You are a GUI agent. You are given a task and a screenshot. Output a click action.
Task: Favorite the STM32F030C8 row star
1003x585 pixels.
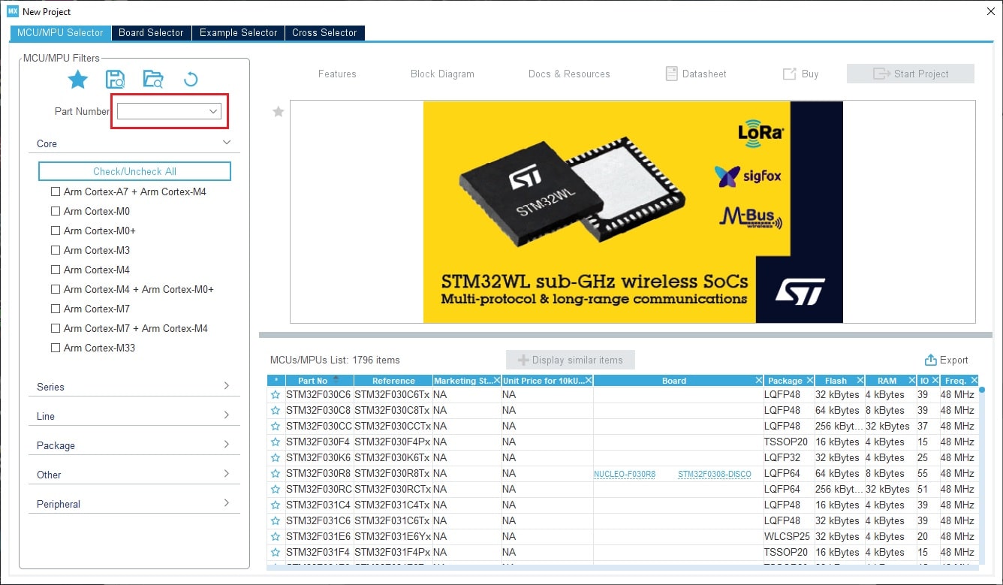pyautogui.click(x=276, y=410)
